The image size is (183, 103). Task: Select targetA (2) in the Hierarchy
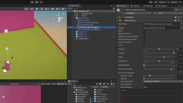point(82,32)
